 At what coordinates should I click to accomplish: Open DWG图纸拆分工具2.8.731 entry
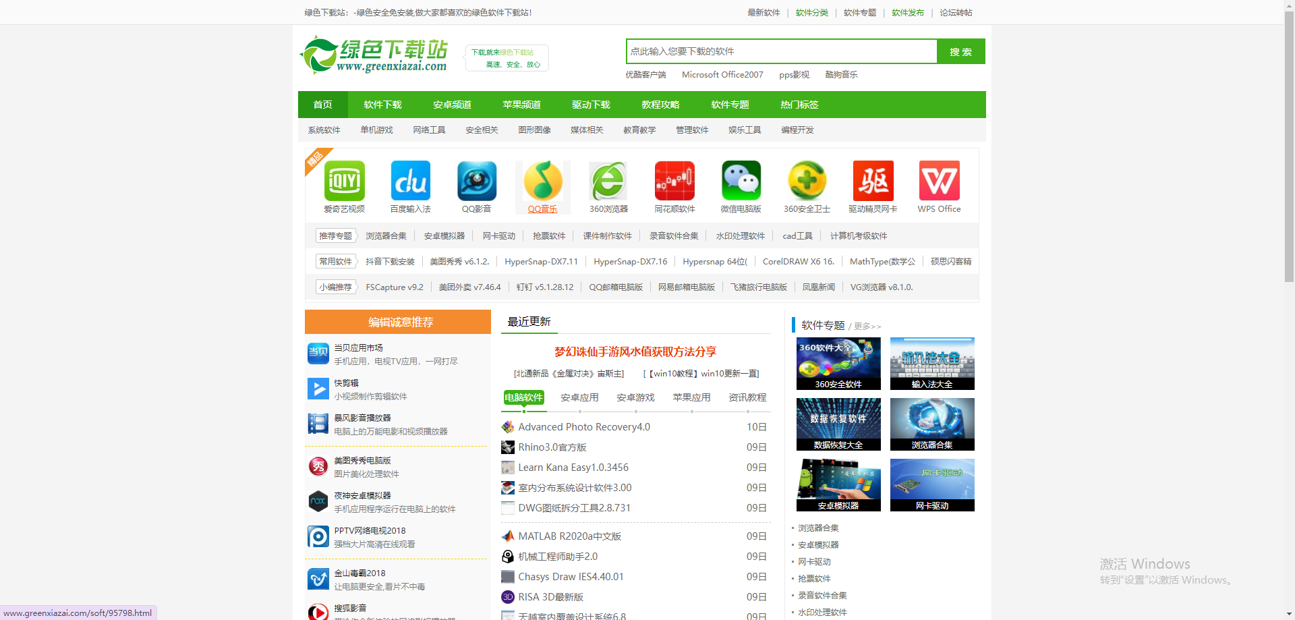click(574, 508)
